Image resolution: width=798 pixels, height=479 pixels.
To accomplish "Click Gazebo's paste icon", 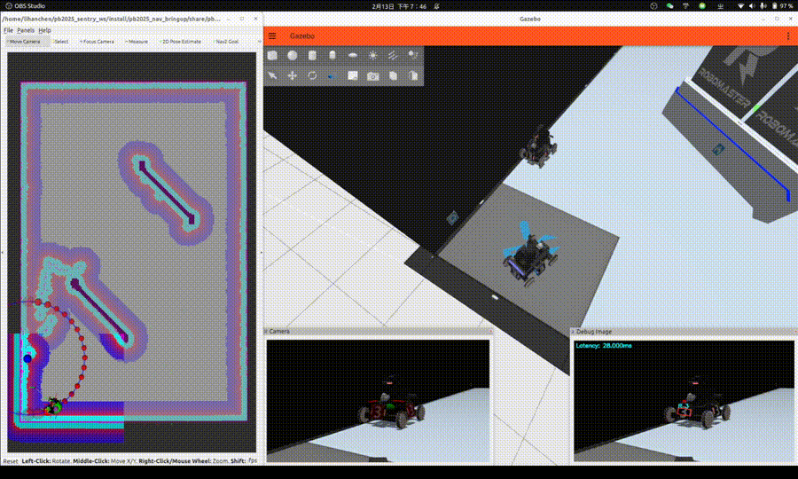I will point(412,75).
